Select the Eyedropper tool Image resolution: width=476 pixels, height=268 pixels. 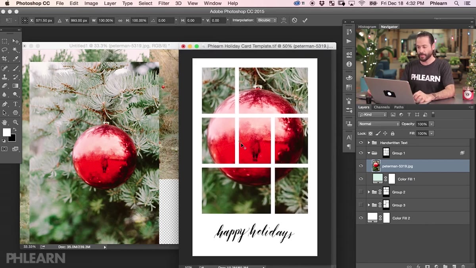(15, 59)
